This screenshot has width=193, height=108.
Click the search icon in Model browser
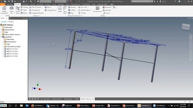[24, 18]
